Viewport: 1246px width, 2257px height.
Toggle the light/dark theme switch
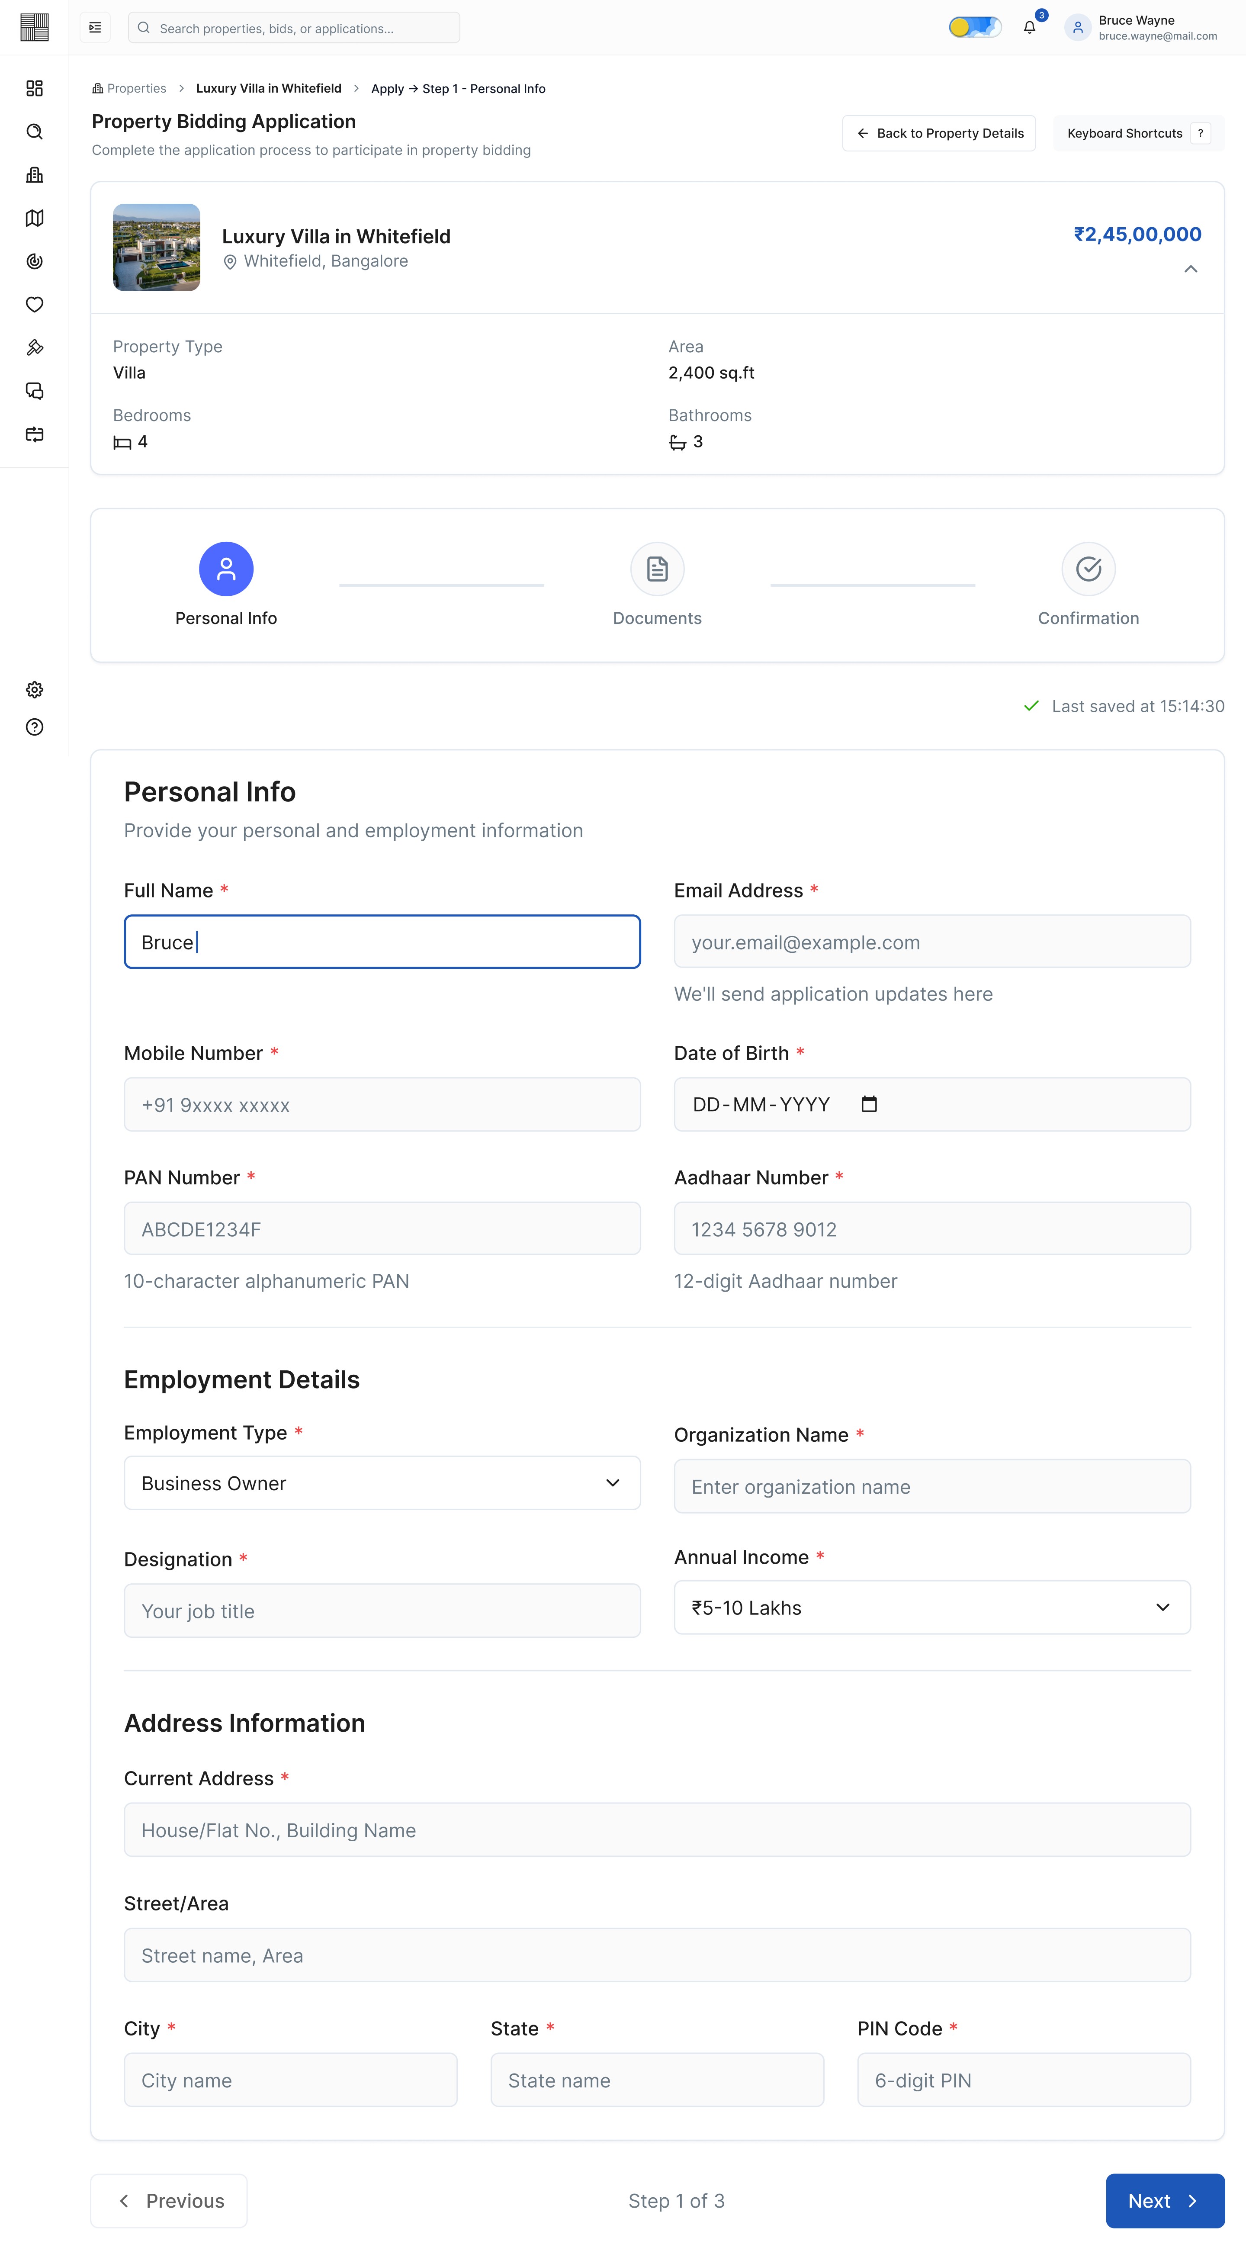coord(974,27)
